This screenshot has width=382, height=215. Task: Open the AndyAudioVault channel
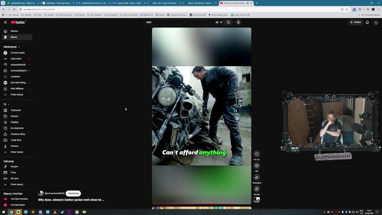(x=16, y=65)
